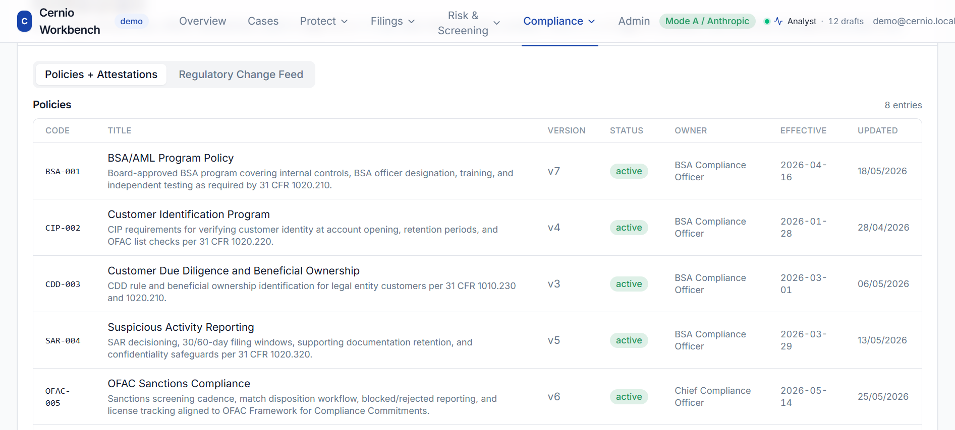Open the Cases section
Screen dimensions: 955x430
point(263,21)
